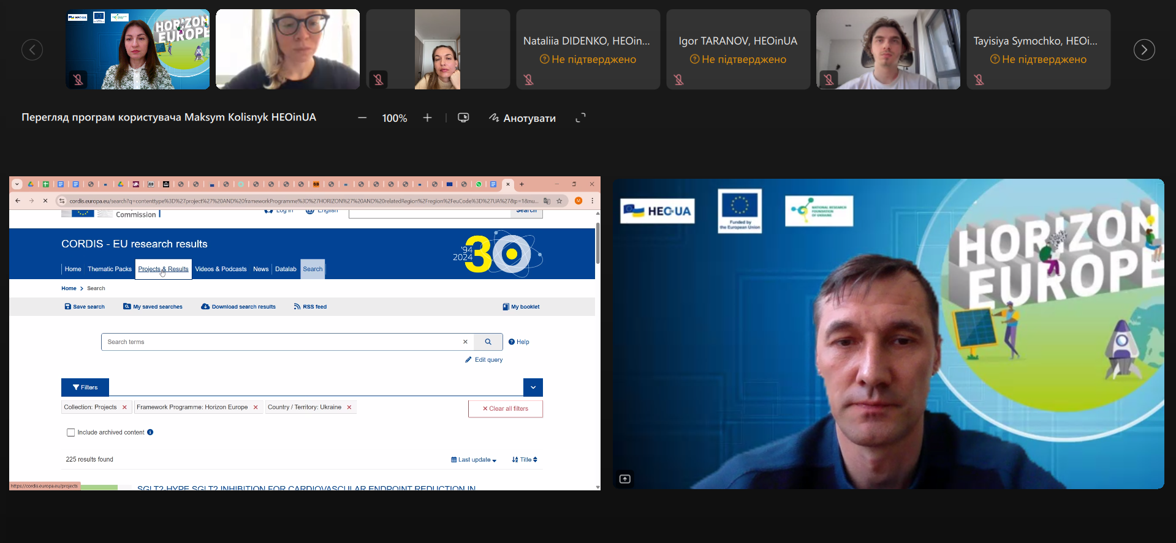1176x543 pixels.
Task: Click Save search
Action: (x=85, y=307)
